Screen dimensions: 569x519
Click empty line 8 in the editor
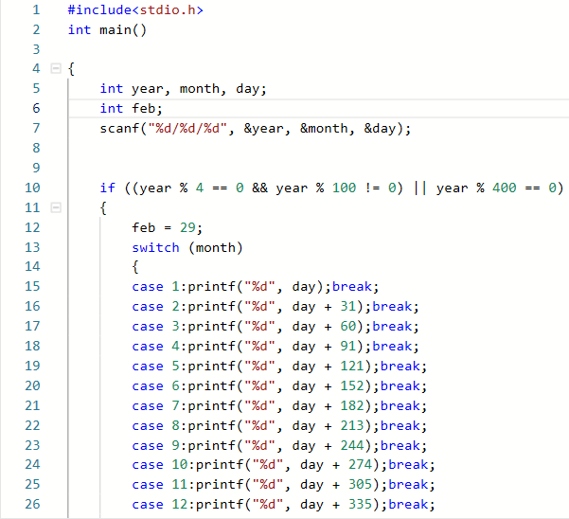click(318, 148)
